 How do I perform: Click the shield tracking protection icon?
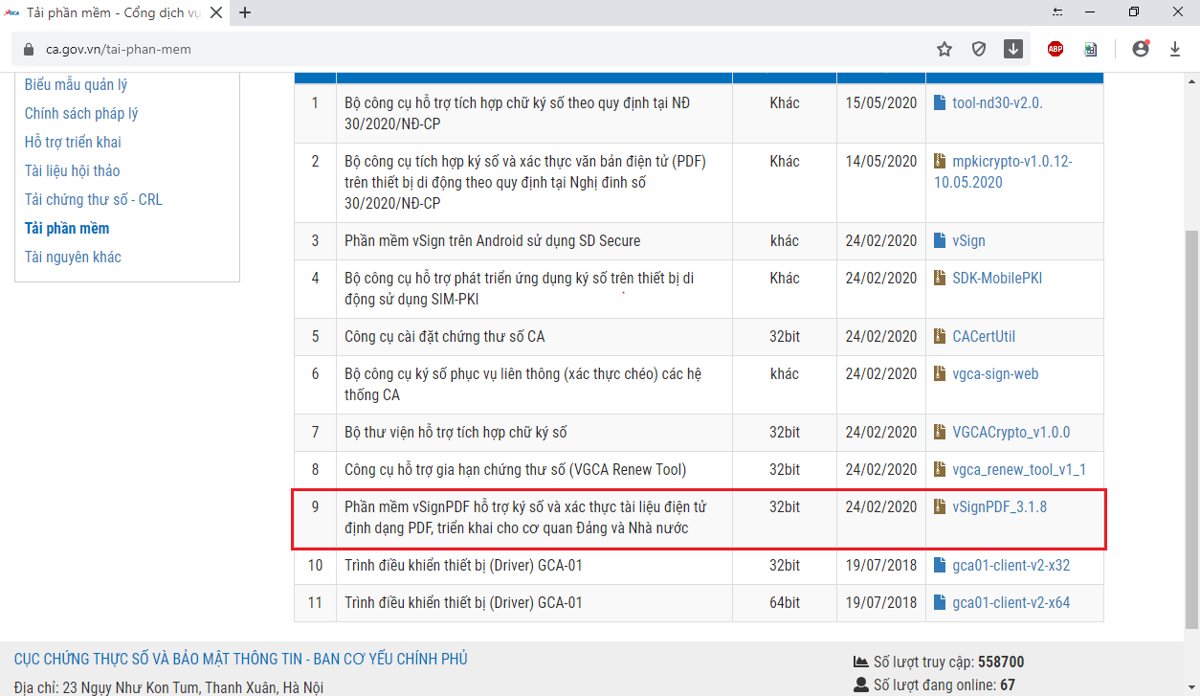tap(979, 49)
